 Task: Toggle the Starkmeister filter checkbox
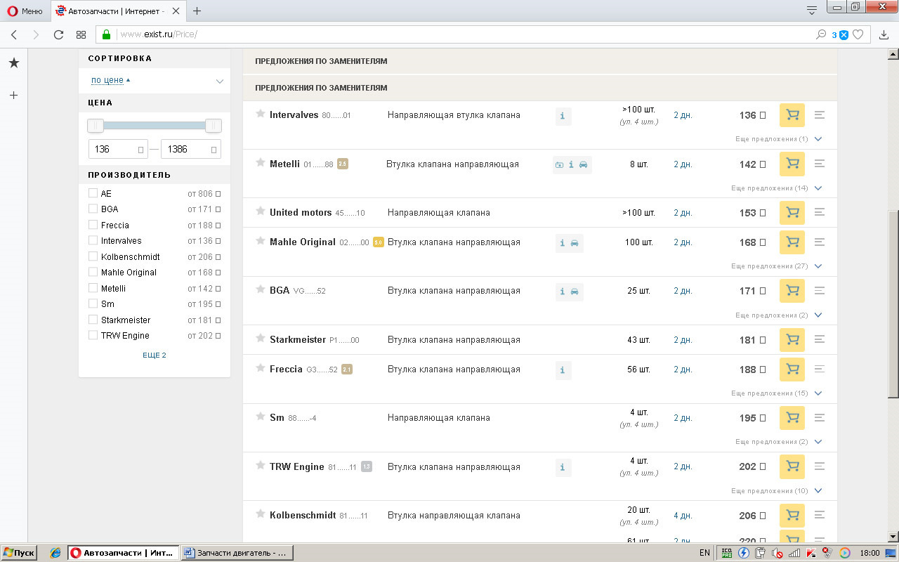tap(93, 320)
